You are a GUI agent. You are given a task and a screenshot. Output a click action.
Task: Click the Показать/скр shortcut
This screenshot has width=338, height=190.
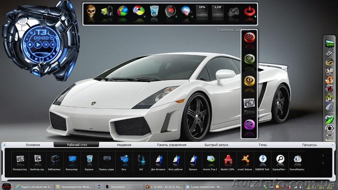tap(20, 162)
